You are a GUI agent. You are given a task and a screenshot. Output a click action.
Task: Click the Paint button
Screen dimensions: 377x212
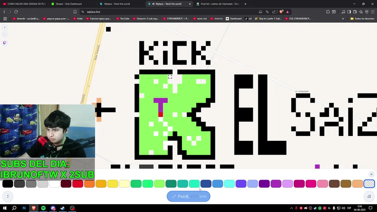click(188, 196)
